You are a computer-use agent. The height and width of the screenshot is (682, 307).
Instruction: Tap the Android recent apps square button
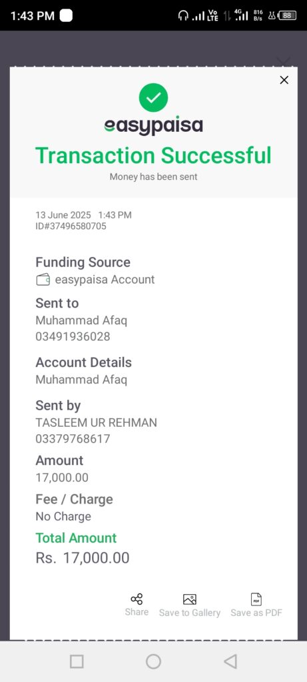pyautogui.click(x=77, y=661)
